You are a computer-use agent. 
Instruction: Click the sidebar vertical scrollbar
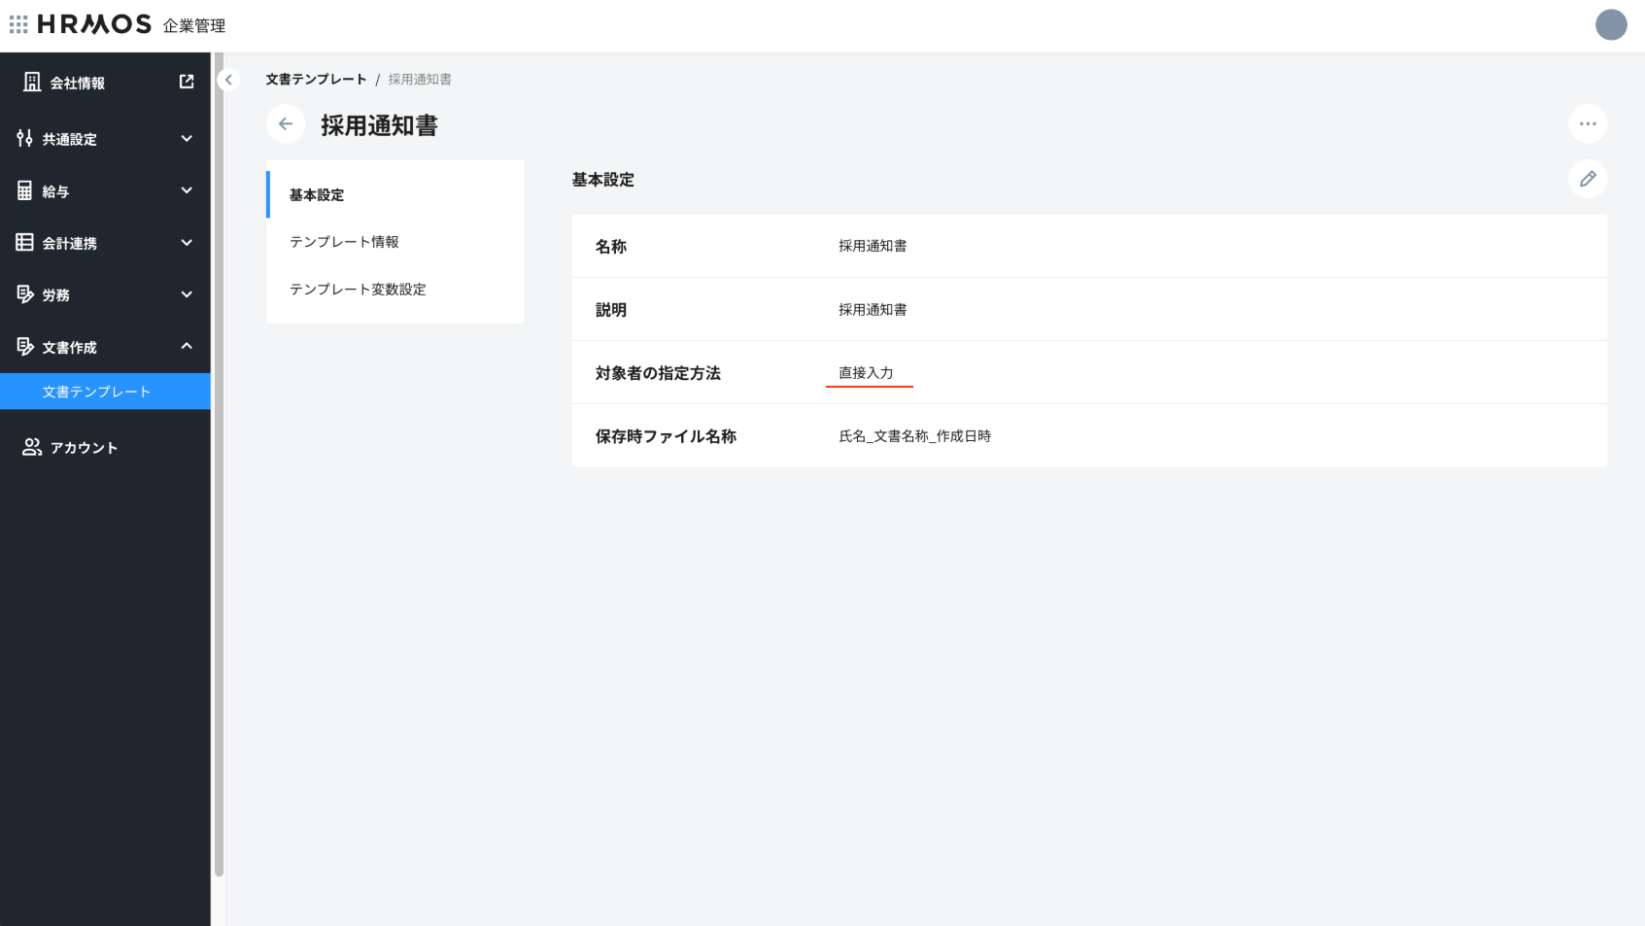[x=219, y=466]
